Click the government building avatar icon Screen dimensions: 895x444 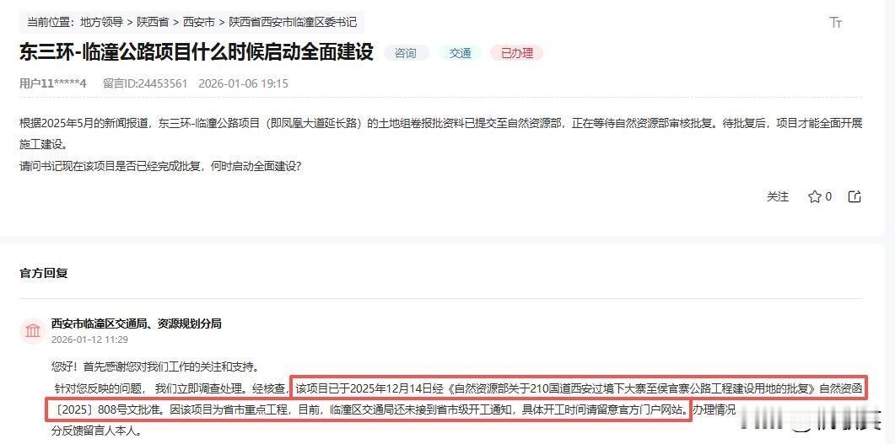(x=33, y=330)
